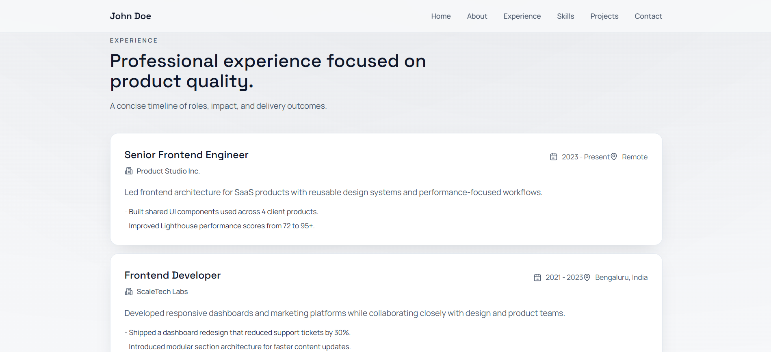Select the Remote location text
Viewport: 771px width, 352px height.
click(635, 157)
